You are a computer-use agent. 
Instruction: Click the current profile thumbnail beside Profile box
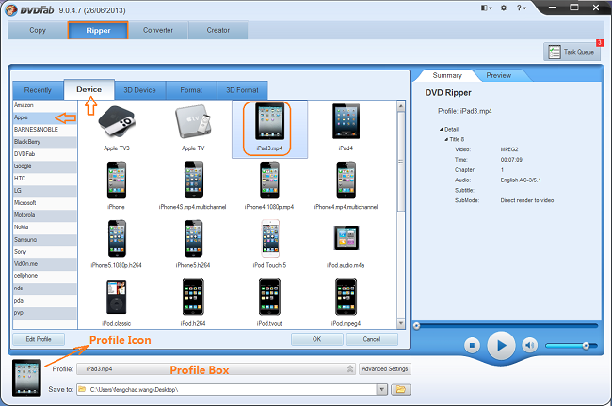coord(26,378)
